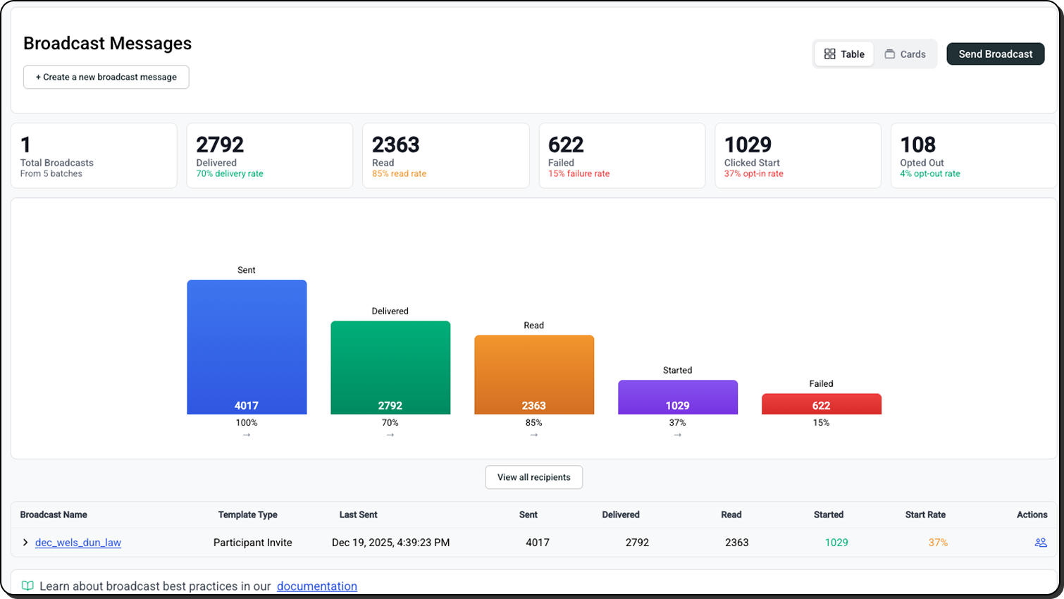Image resolution: width=1064 pixels, height=599 pixels.
Task: Click the Clicked Start stat card
Action: click(x=798, y=156)
